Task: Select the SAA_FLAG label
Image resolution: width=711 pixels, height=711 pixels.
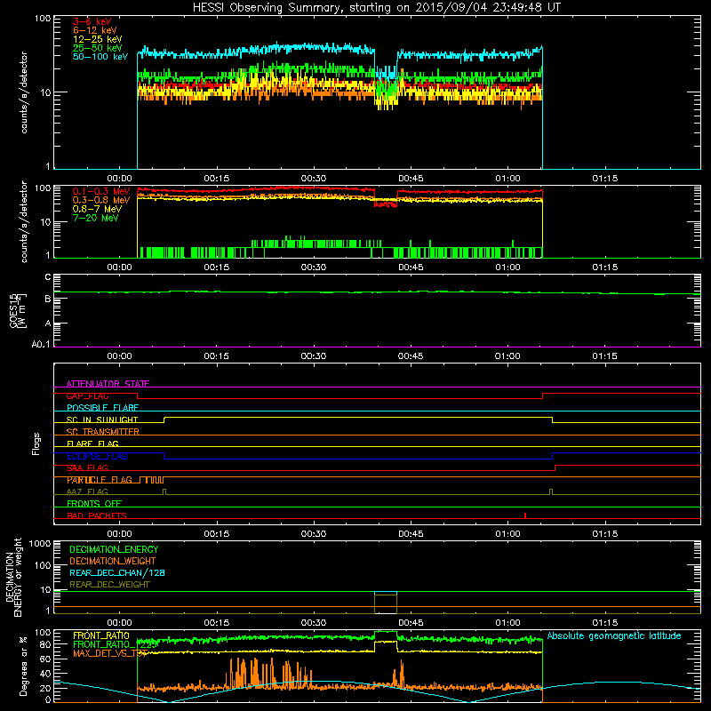Action: 87,467
